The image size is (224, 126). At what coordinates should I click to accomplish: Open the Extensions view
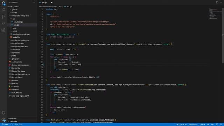[x=3, y=30]
